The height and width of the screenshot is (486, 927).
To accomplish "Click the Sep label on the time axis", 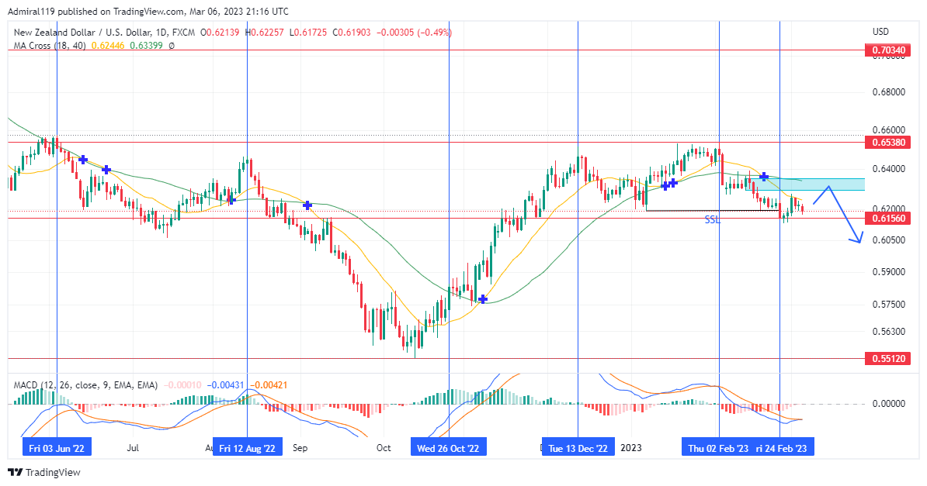I will coord(300,447).
